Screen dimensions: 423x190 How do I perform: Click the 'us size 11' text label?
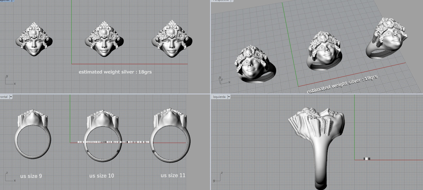(173, 175)
